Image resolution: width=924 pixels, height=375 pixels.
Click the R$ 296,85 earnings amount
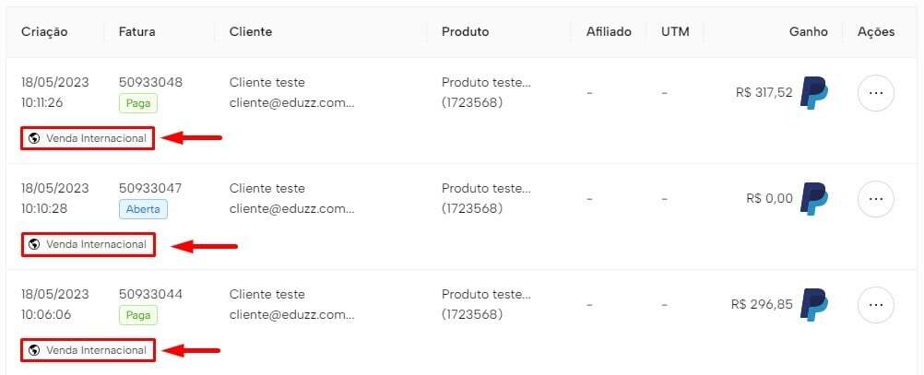coord(761,304)
